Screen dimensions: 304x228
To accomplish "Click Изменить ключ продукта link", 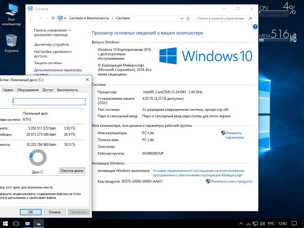I will (x=231, y=181).
